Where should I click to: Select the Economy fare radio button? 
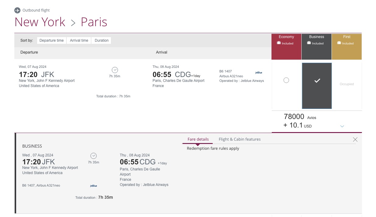286,80
